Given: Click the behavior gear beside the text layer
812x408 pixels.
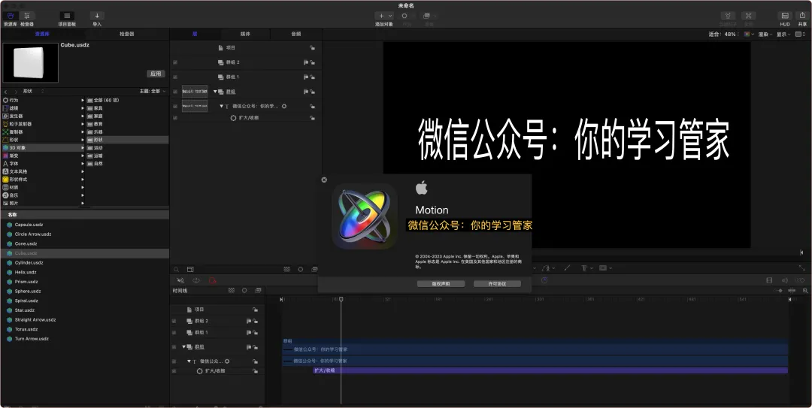Looking at the screenshot, I should click(x=283, y=106).
